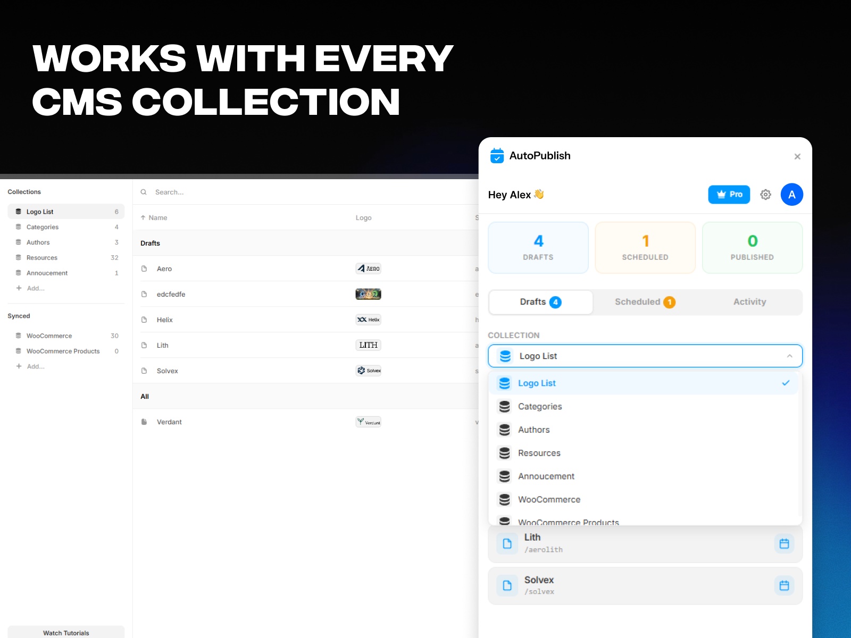Click the database icon beside Categories collection
Image resolution: width=851 pixels, height=638 pixels.
[19, 226]
